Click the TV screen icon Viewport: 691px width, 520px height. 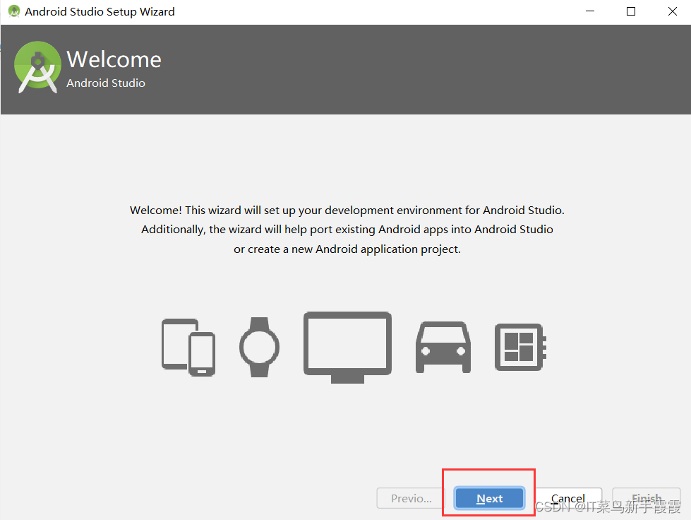tap(347, 347)
